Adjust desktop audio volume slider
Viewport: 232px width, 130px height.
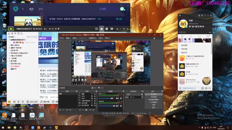[x=107, y=106]
